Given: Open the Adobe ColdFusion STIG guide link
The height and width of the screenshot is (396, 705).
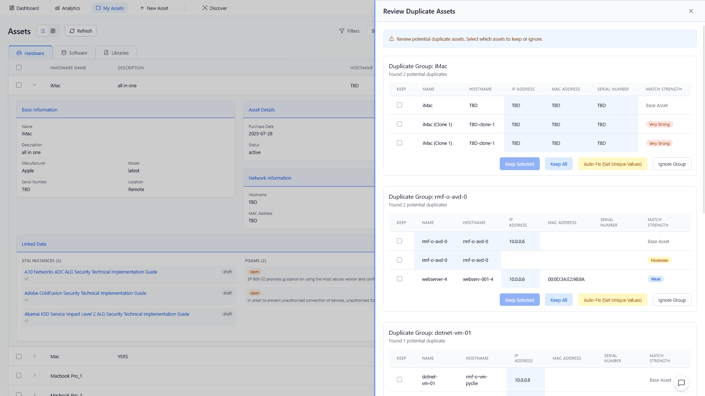Looking at the screenshot, I should (x=85, y=293).
